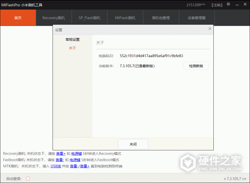Close the 设置 dialog with the X icon
250x183 pixels.
[210, 29]
